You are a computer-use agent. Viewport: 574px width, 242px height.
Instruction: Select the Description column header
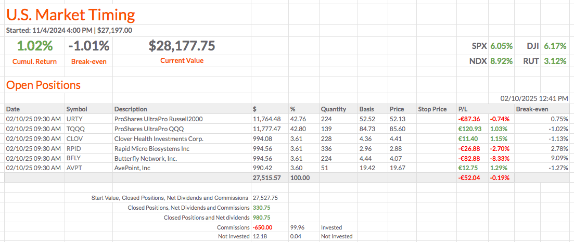tap(131, 109)
